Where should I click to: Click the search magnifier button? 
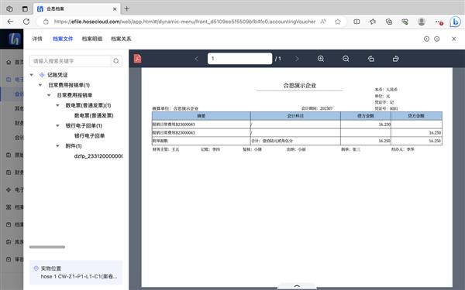pos(116,61)
